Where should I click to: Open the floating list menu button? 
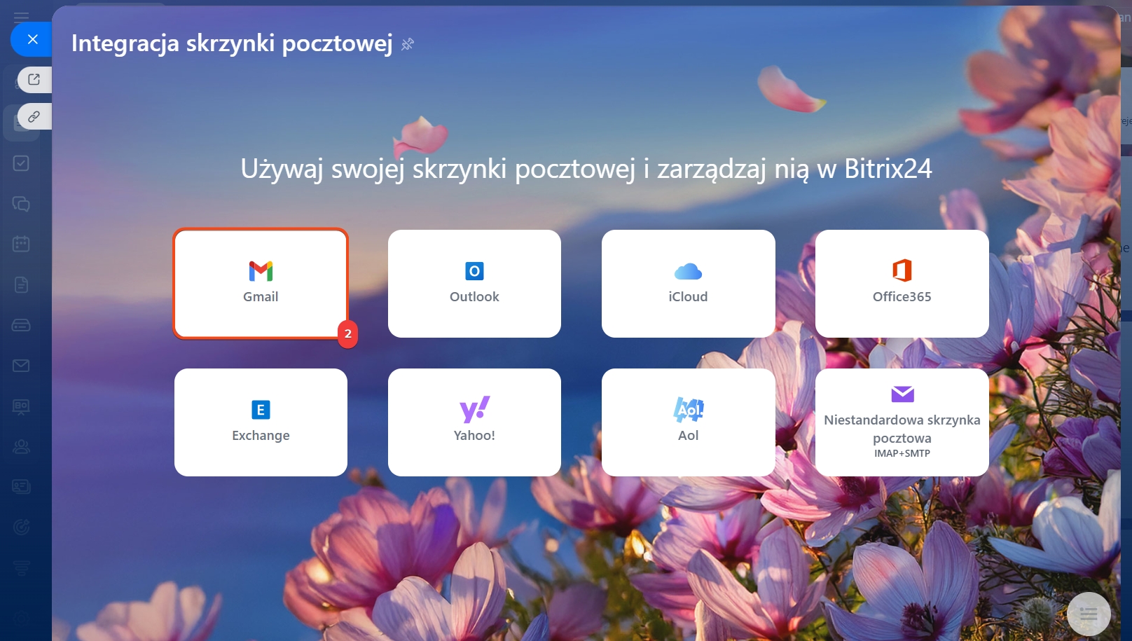tap(1089, 614)
